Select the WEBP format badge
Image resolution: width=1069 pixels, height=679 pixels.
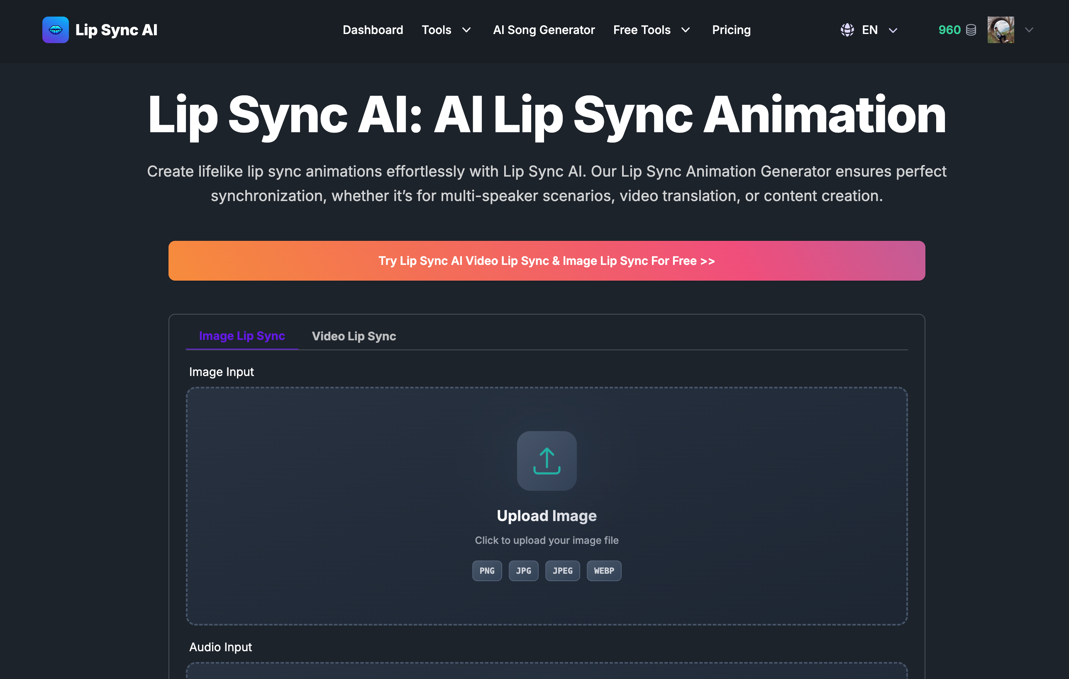coord(604,571)
